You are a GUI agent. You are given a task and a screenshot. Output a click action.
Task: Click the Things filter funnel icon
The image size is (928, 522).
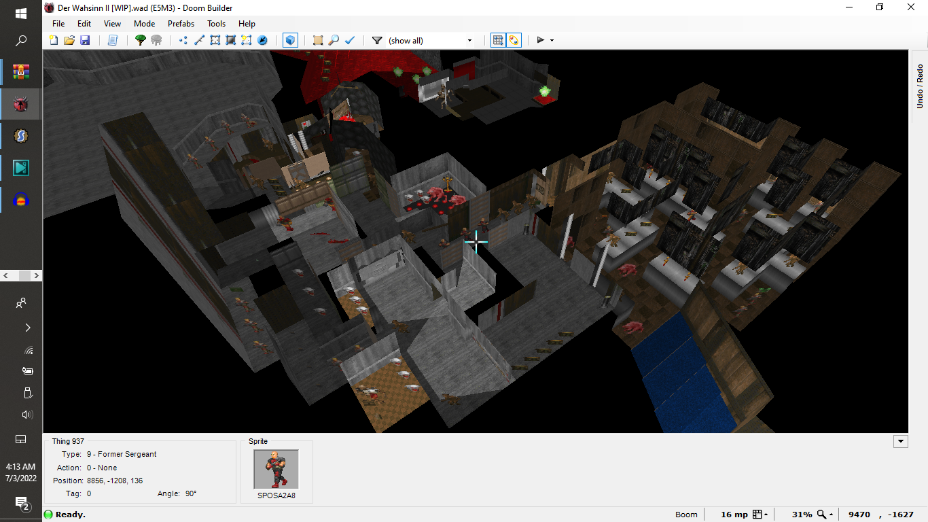click(377, 40)
